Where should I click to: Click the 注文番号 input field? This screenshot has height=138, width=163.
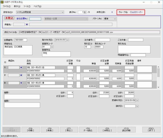coord(102,40)
